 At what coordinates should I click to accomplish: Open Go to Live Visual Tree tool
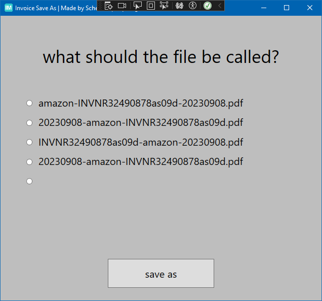click(108, 6)
